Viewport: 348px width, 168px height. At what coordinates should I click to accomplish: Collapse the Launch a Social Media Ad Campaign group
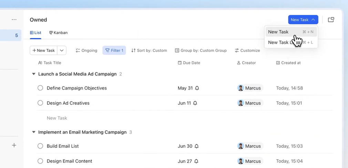click(34, 74)
